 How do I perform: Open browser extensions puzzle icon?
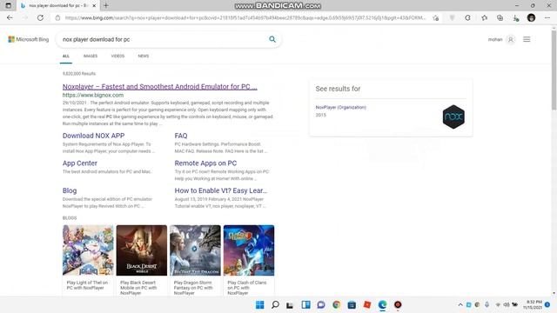(x=467, y=17)
